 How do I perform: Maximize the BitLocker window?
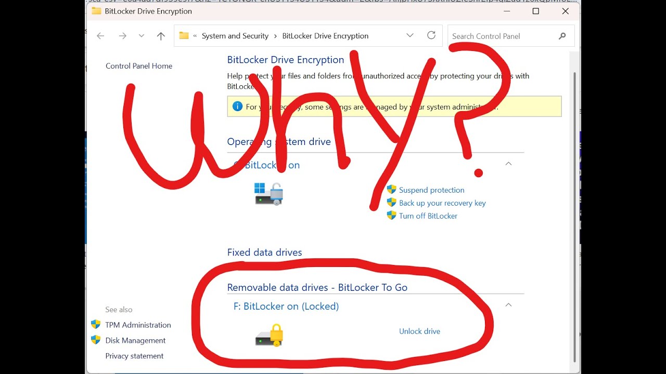point(535,11)
